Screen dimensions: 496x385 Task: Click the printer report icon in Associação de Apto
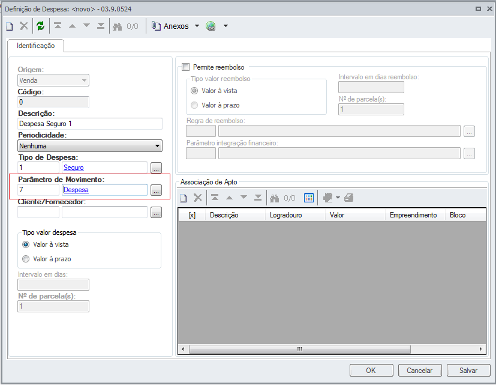pyautogui.click(x=348, y=198)
